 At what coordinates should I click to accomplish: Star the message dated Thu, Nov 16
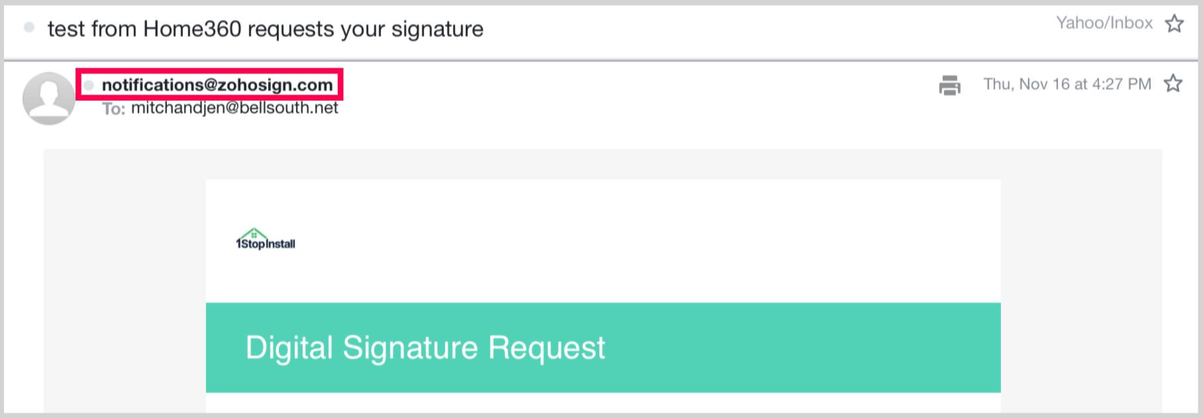tap(1173, 83)
